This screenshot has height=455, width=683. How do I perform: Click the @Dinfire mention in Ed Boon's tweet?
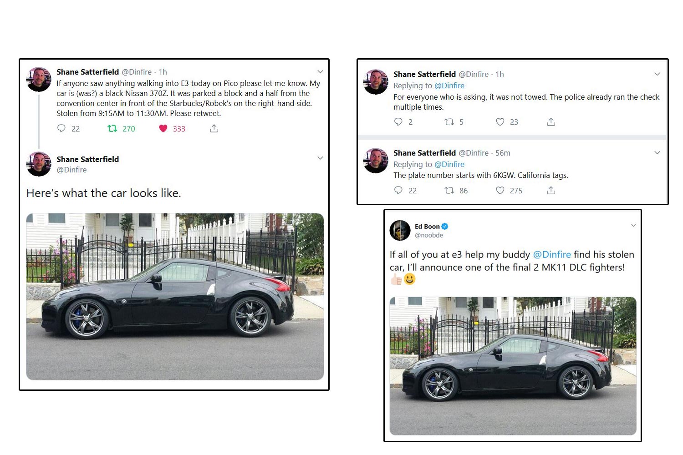[x=552, y=254]
